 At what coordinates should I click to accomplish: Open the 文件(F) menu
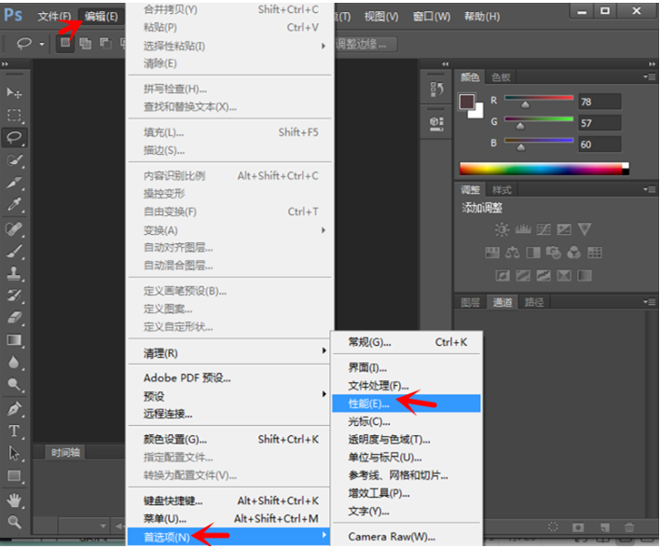click(54, 17)
